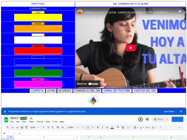Increase decimal places
The height and width of the screenshot is (140, 187).
[x=57, y=127]
